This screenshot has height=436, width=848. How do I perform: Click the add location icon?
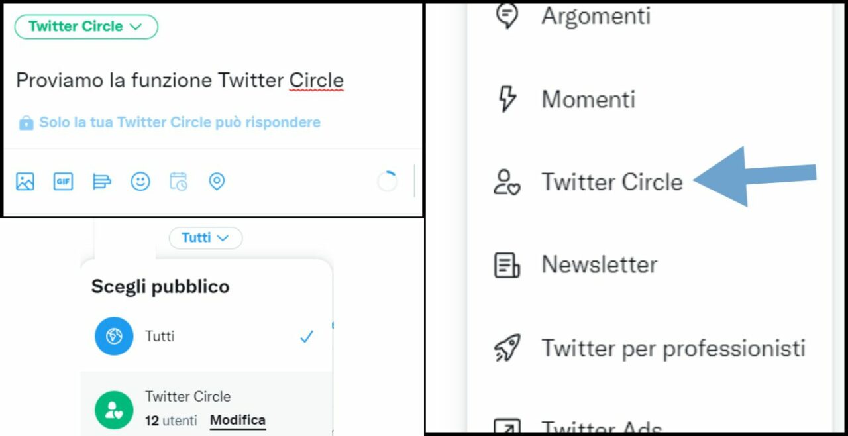pos(217,181)
